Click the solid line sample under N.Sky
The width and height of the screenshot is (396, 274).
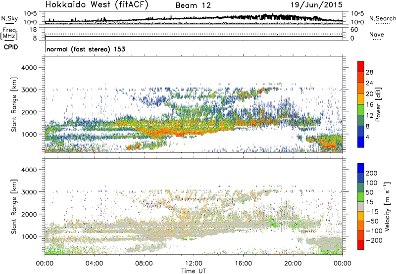tap(9, 23)
